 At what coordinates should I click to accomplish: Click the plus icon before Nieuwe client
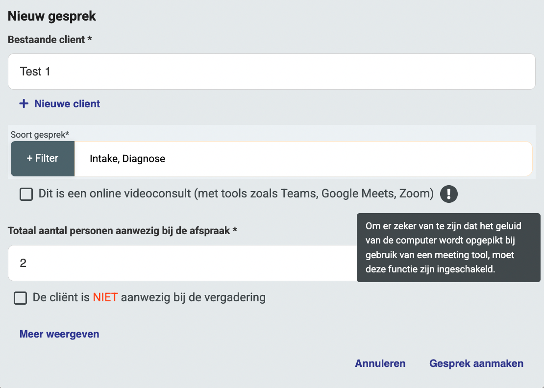click(x=24, y=104)
